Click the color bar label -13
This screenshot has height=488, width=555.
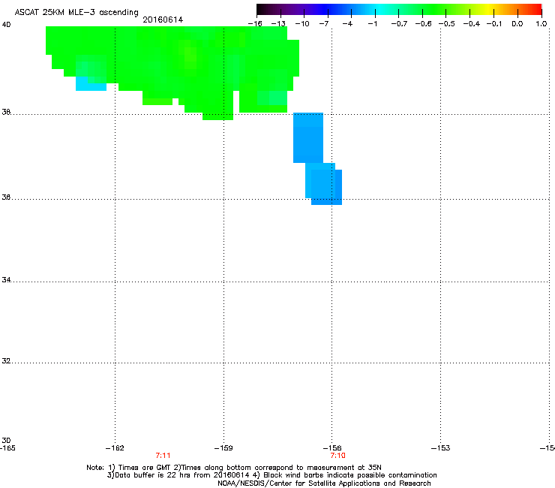(278, 24)
